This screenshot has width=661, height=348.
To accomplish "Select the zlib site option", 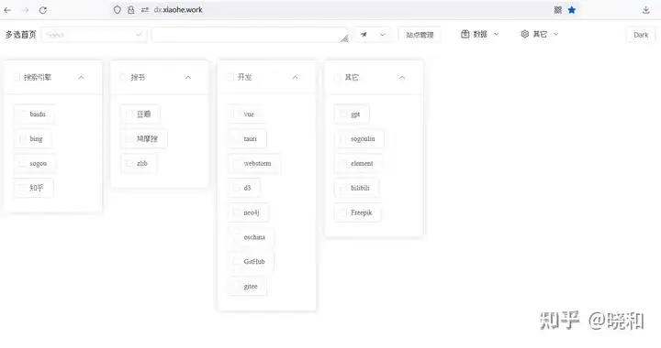I will tap(139, 164).
